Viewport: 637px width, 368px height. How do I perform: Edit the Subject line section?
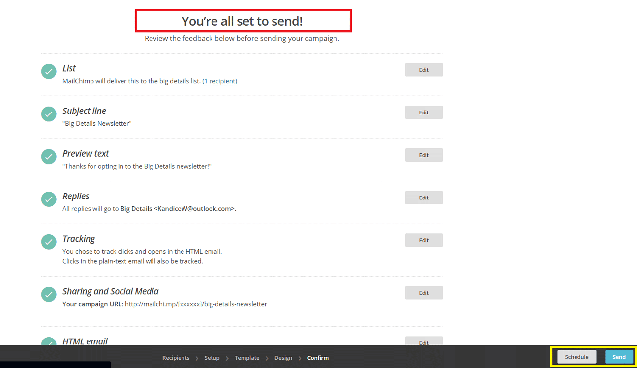[424, 113]
